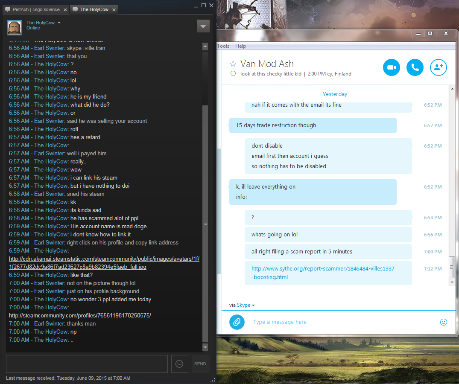Select The HolyCow chat tab
459x384 pixels.
[x=94, y=10]
